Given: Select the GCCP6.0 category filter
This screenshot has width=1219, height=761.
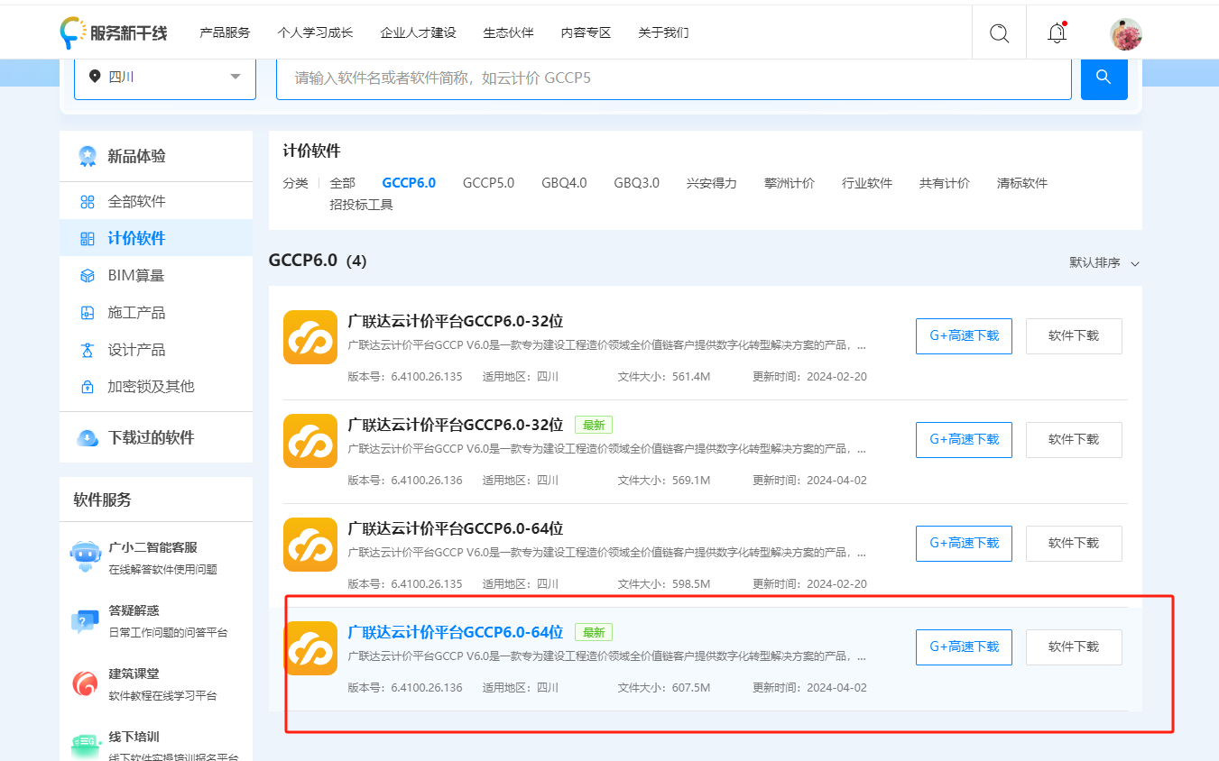Looking at the screenshot, I should 409,183.
